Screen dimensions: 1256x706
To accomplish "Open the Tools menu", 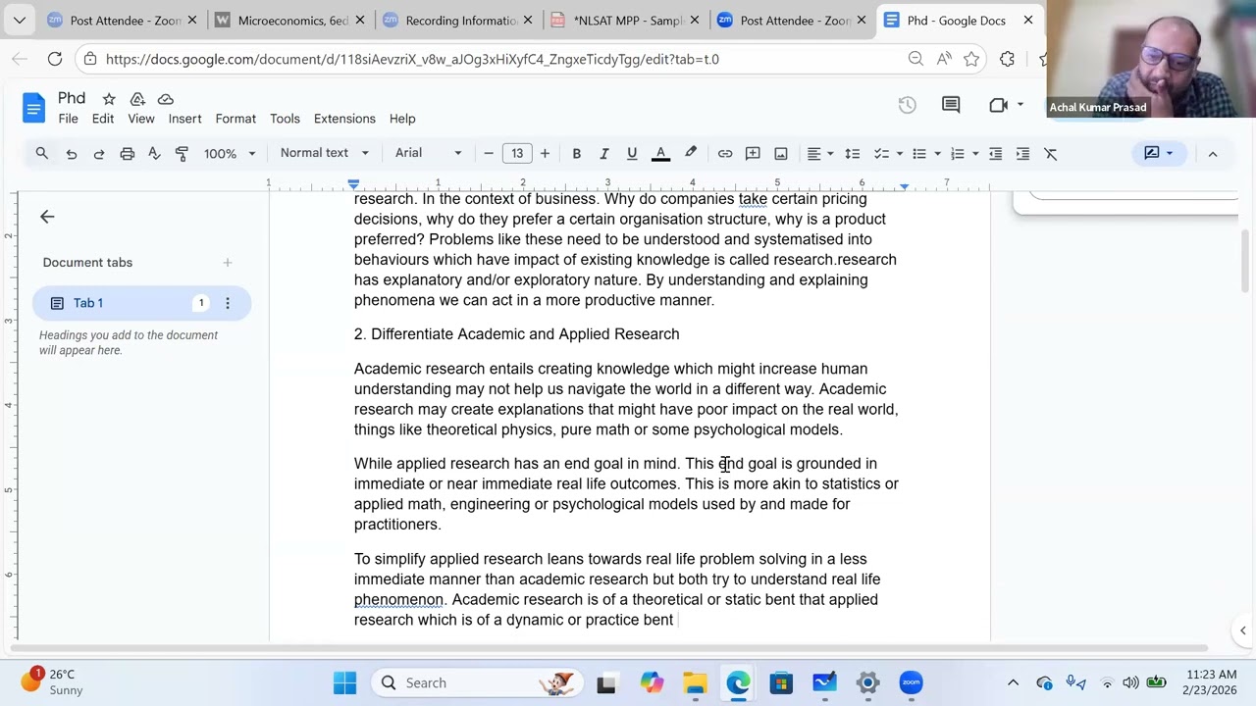I will click(x=285, y=119).
